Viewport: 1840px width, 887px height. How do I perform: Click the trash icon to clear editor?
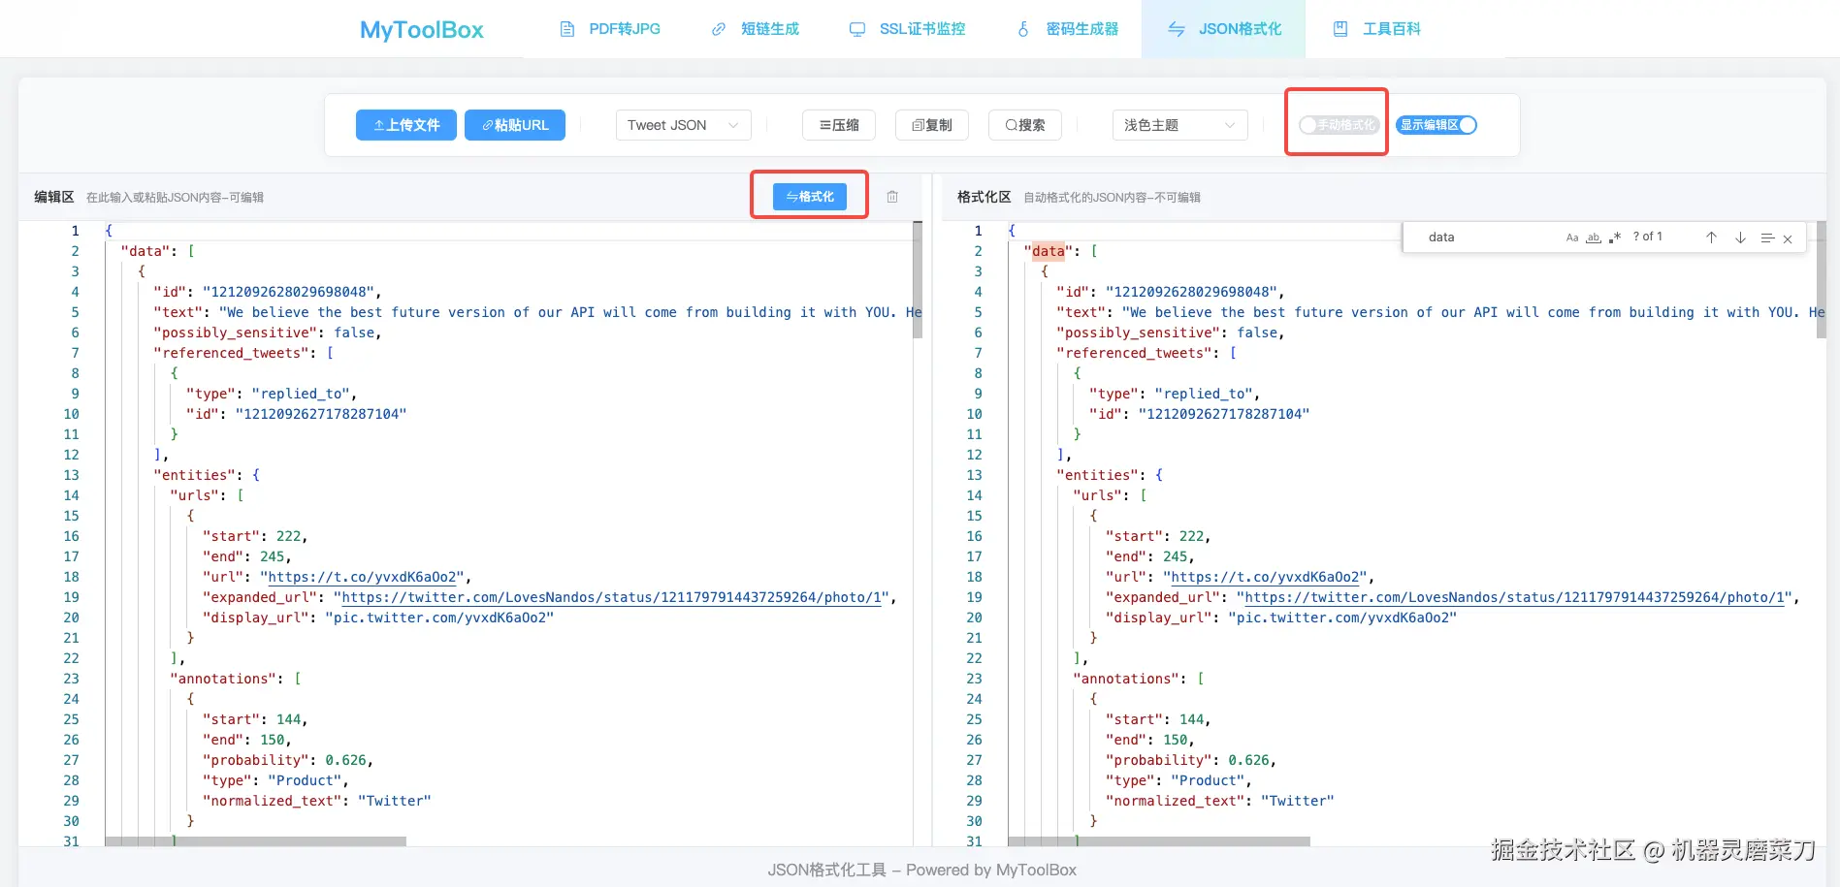click(892, 197)
